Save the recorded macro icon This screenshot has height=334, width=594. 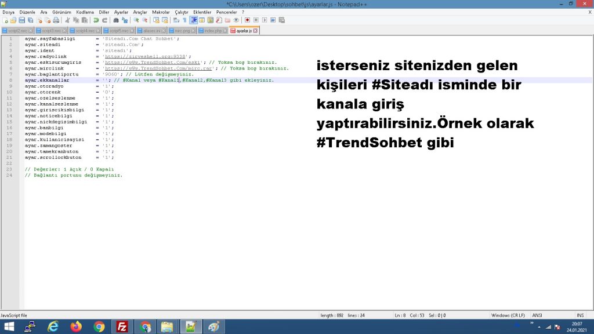(281, 20)
